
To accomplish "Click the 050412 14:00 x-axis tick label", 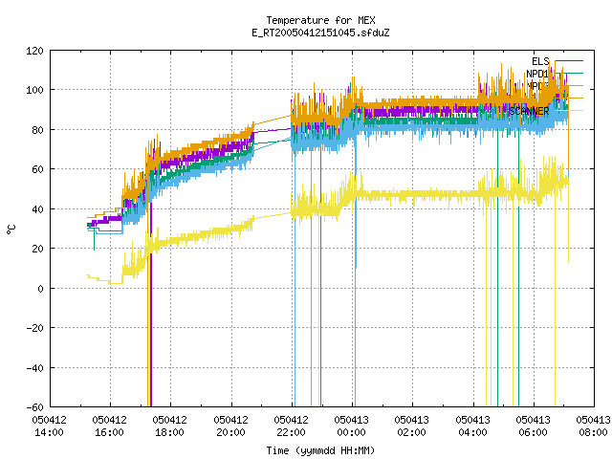I will tap(49, 426).
